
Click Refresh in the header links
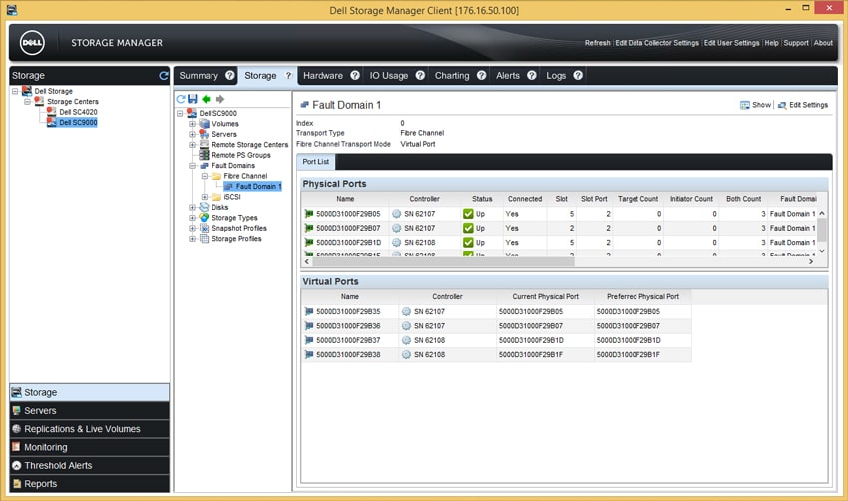click(x=597, y=43)
